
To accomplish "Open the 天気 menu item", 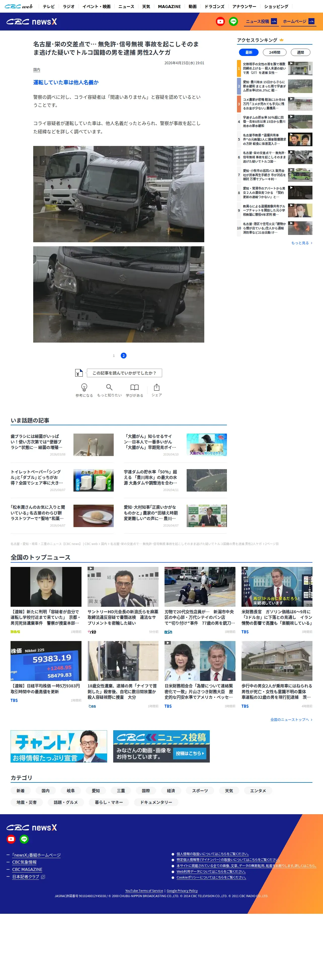I will 146,6.
